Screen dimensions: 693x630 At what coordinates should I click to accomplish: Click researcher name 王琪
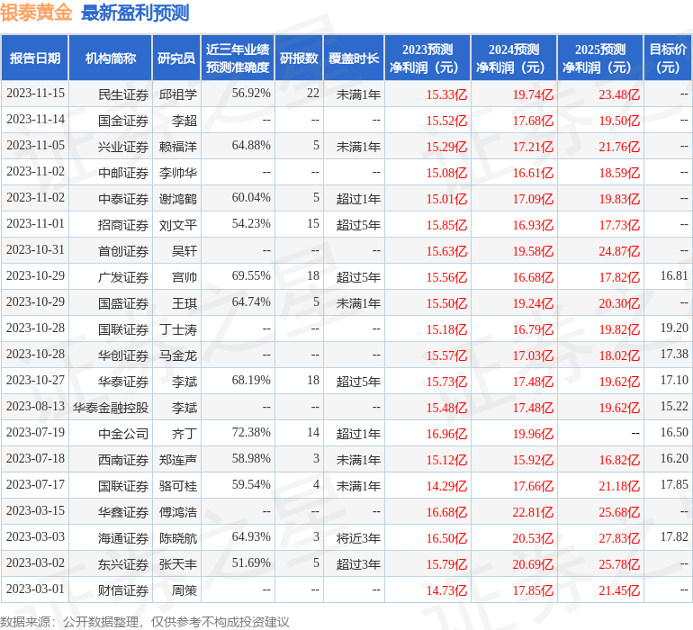point(184,302)
